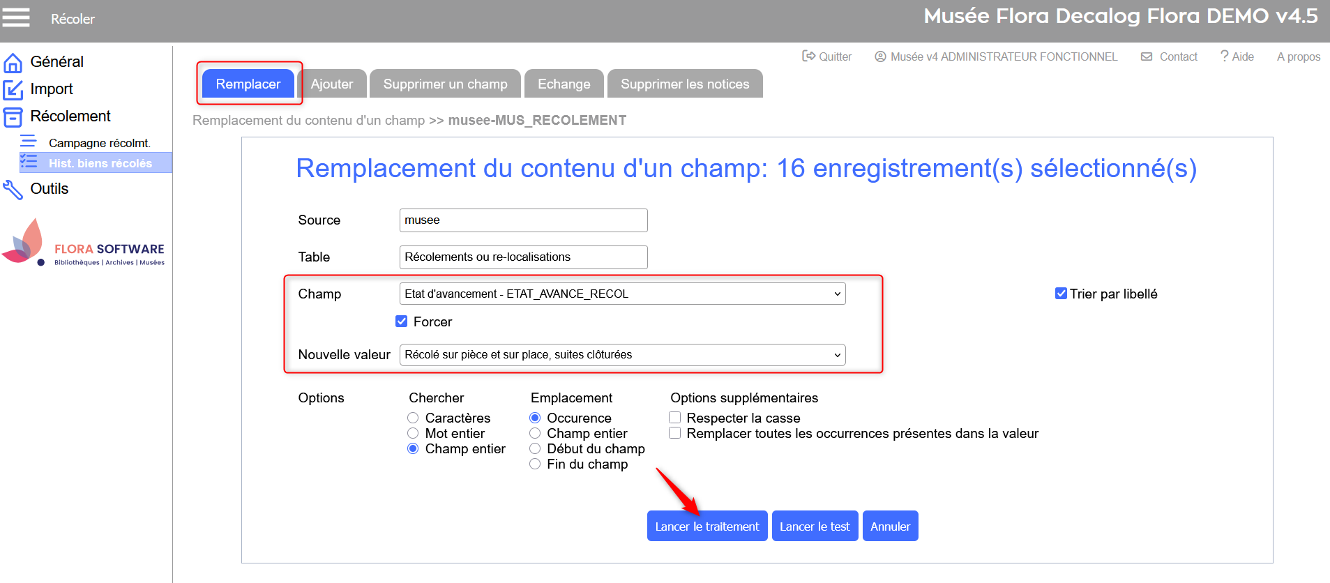
Task: Select Mot entier radio button
Action: 413,433
